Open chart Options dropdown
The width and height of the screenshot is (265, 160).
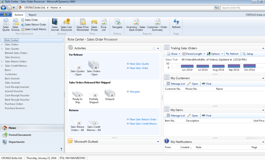(x=215, y=54)
